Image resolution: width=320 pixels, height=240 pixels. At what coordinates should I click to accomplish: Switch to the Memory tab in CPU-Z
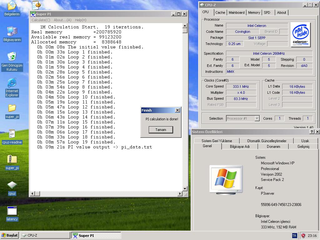point(254,12)
